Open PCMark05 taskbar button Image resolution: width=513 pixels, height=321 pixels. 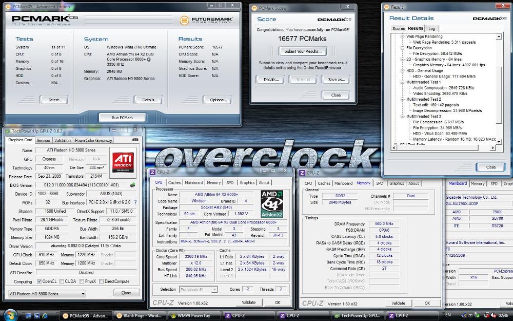(87, 316)
